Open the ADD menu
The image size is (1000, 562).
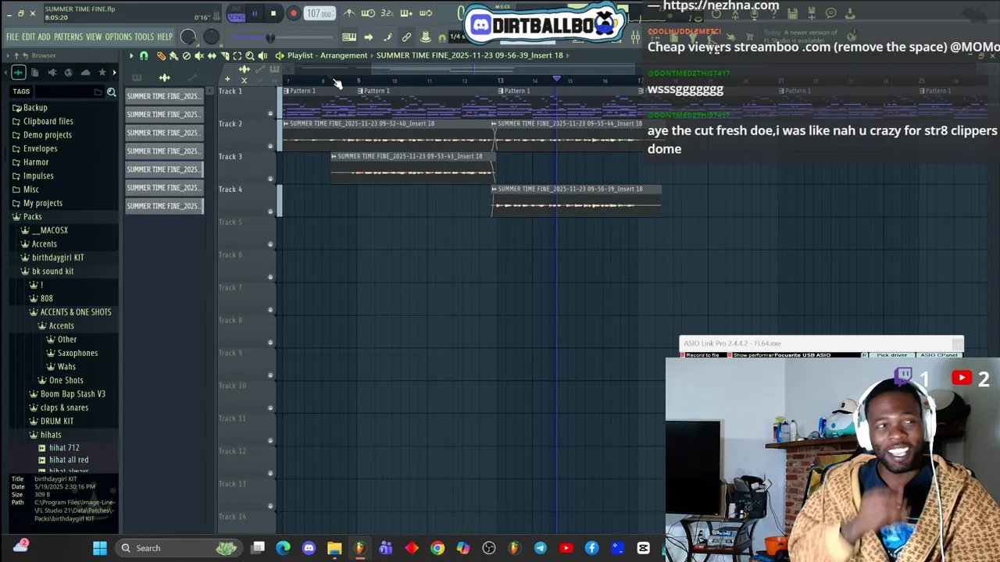[x=44, y=37]
